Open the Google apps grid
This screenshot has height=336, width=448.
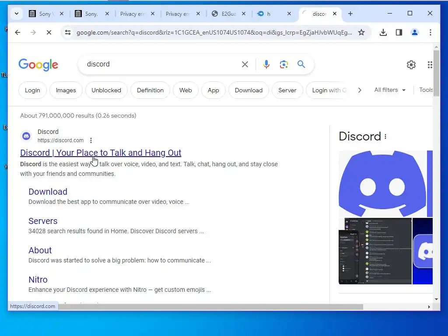tap(430, 65)
